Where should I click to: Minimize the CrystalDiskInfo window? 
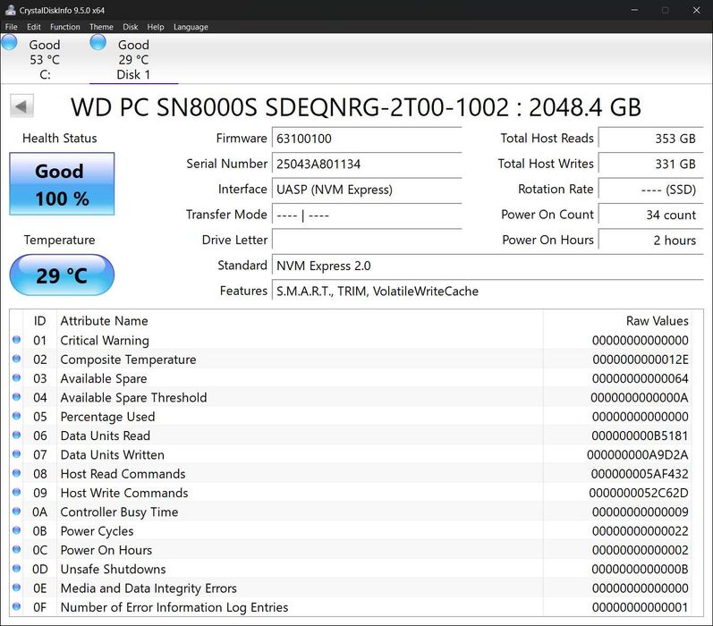point(634,10)
